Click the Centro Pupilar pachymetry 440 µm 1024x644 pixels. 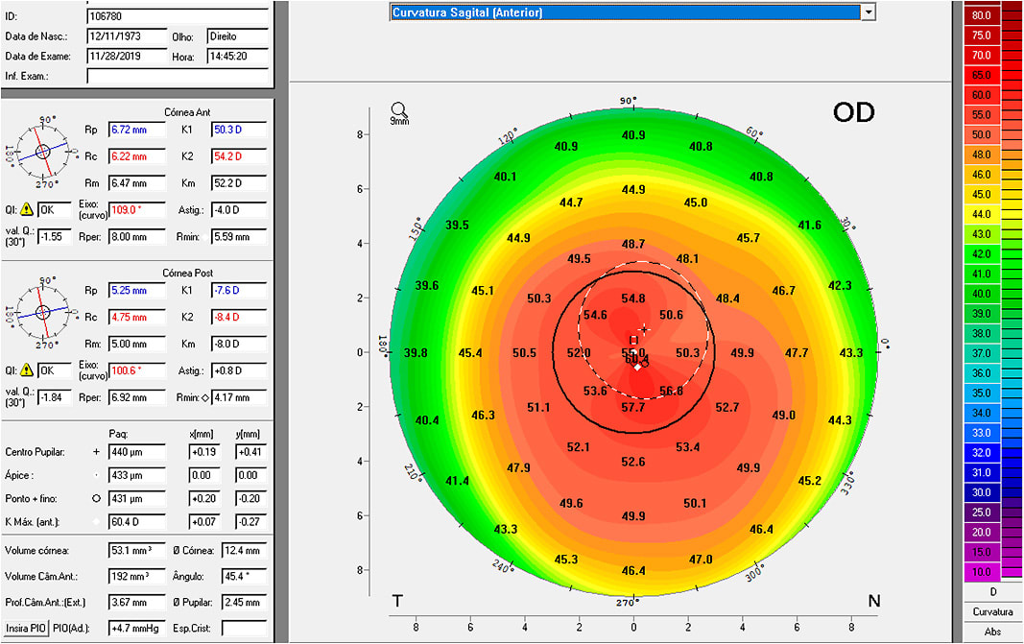pos(137,452)
